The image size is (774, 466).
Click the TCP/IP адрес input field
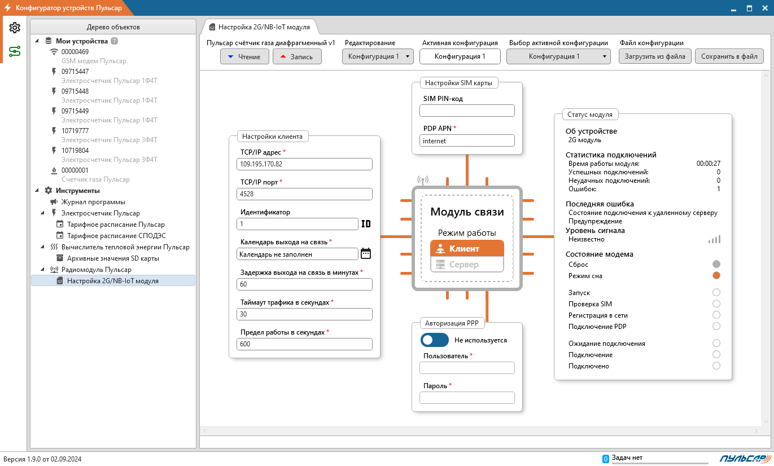pos(305,164)
